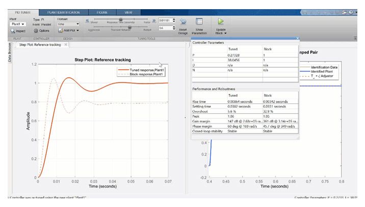Open controller Options gear

37,31
